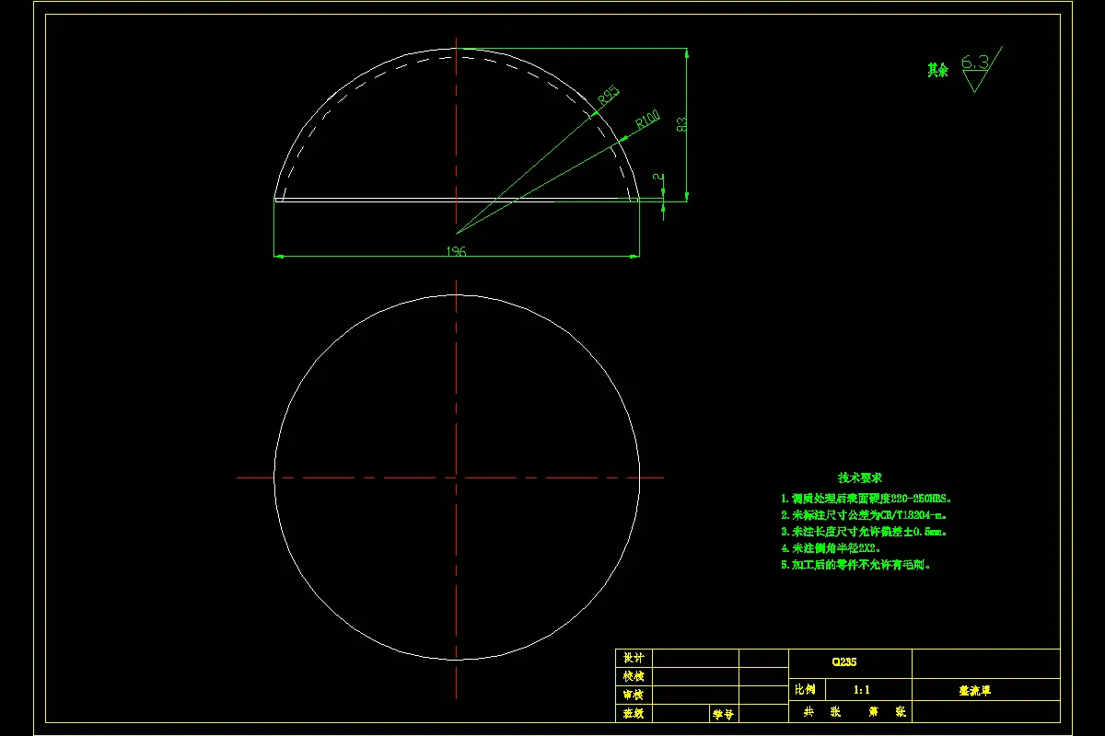Select the R100 radius dimension label
Screen dimensions: 1105x736
tap(648, 120)
